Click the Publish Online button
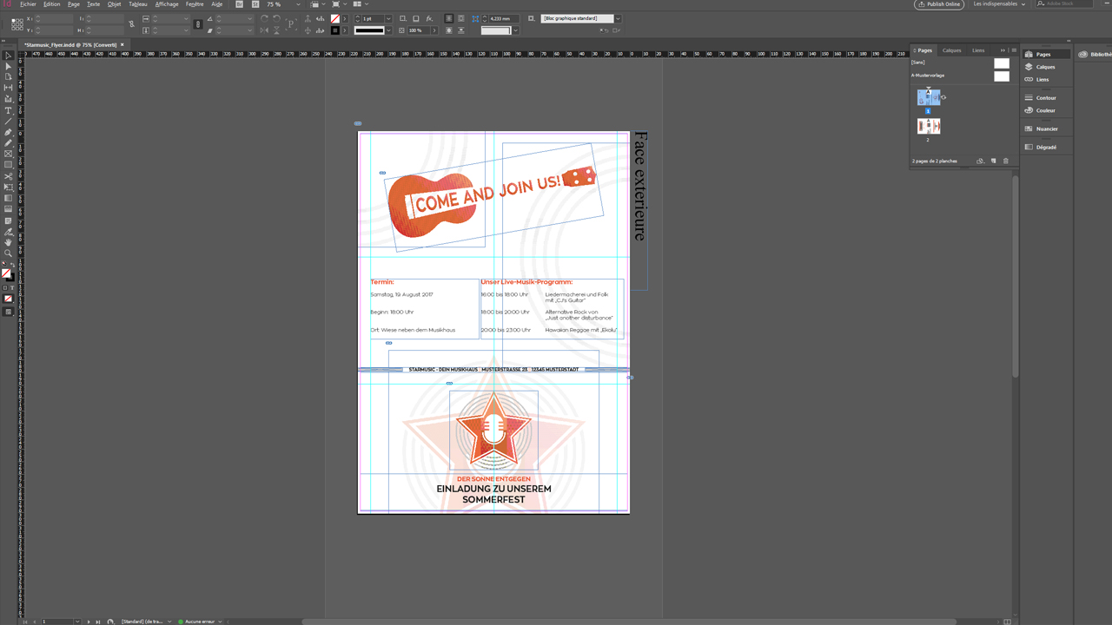 (x=939, y=4)
